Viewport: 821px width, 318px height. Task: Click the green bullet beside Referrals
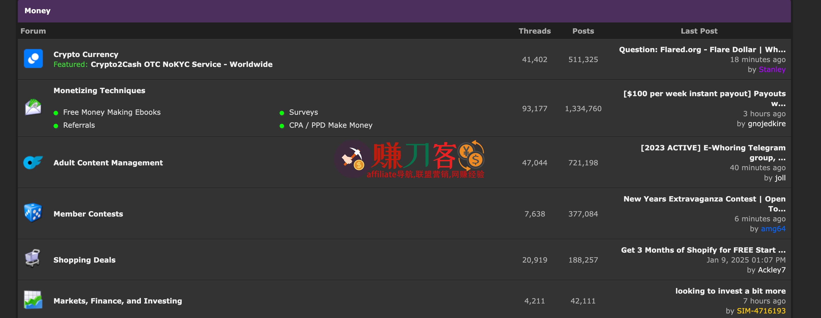point(56,126)
